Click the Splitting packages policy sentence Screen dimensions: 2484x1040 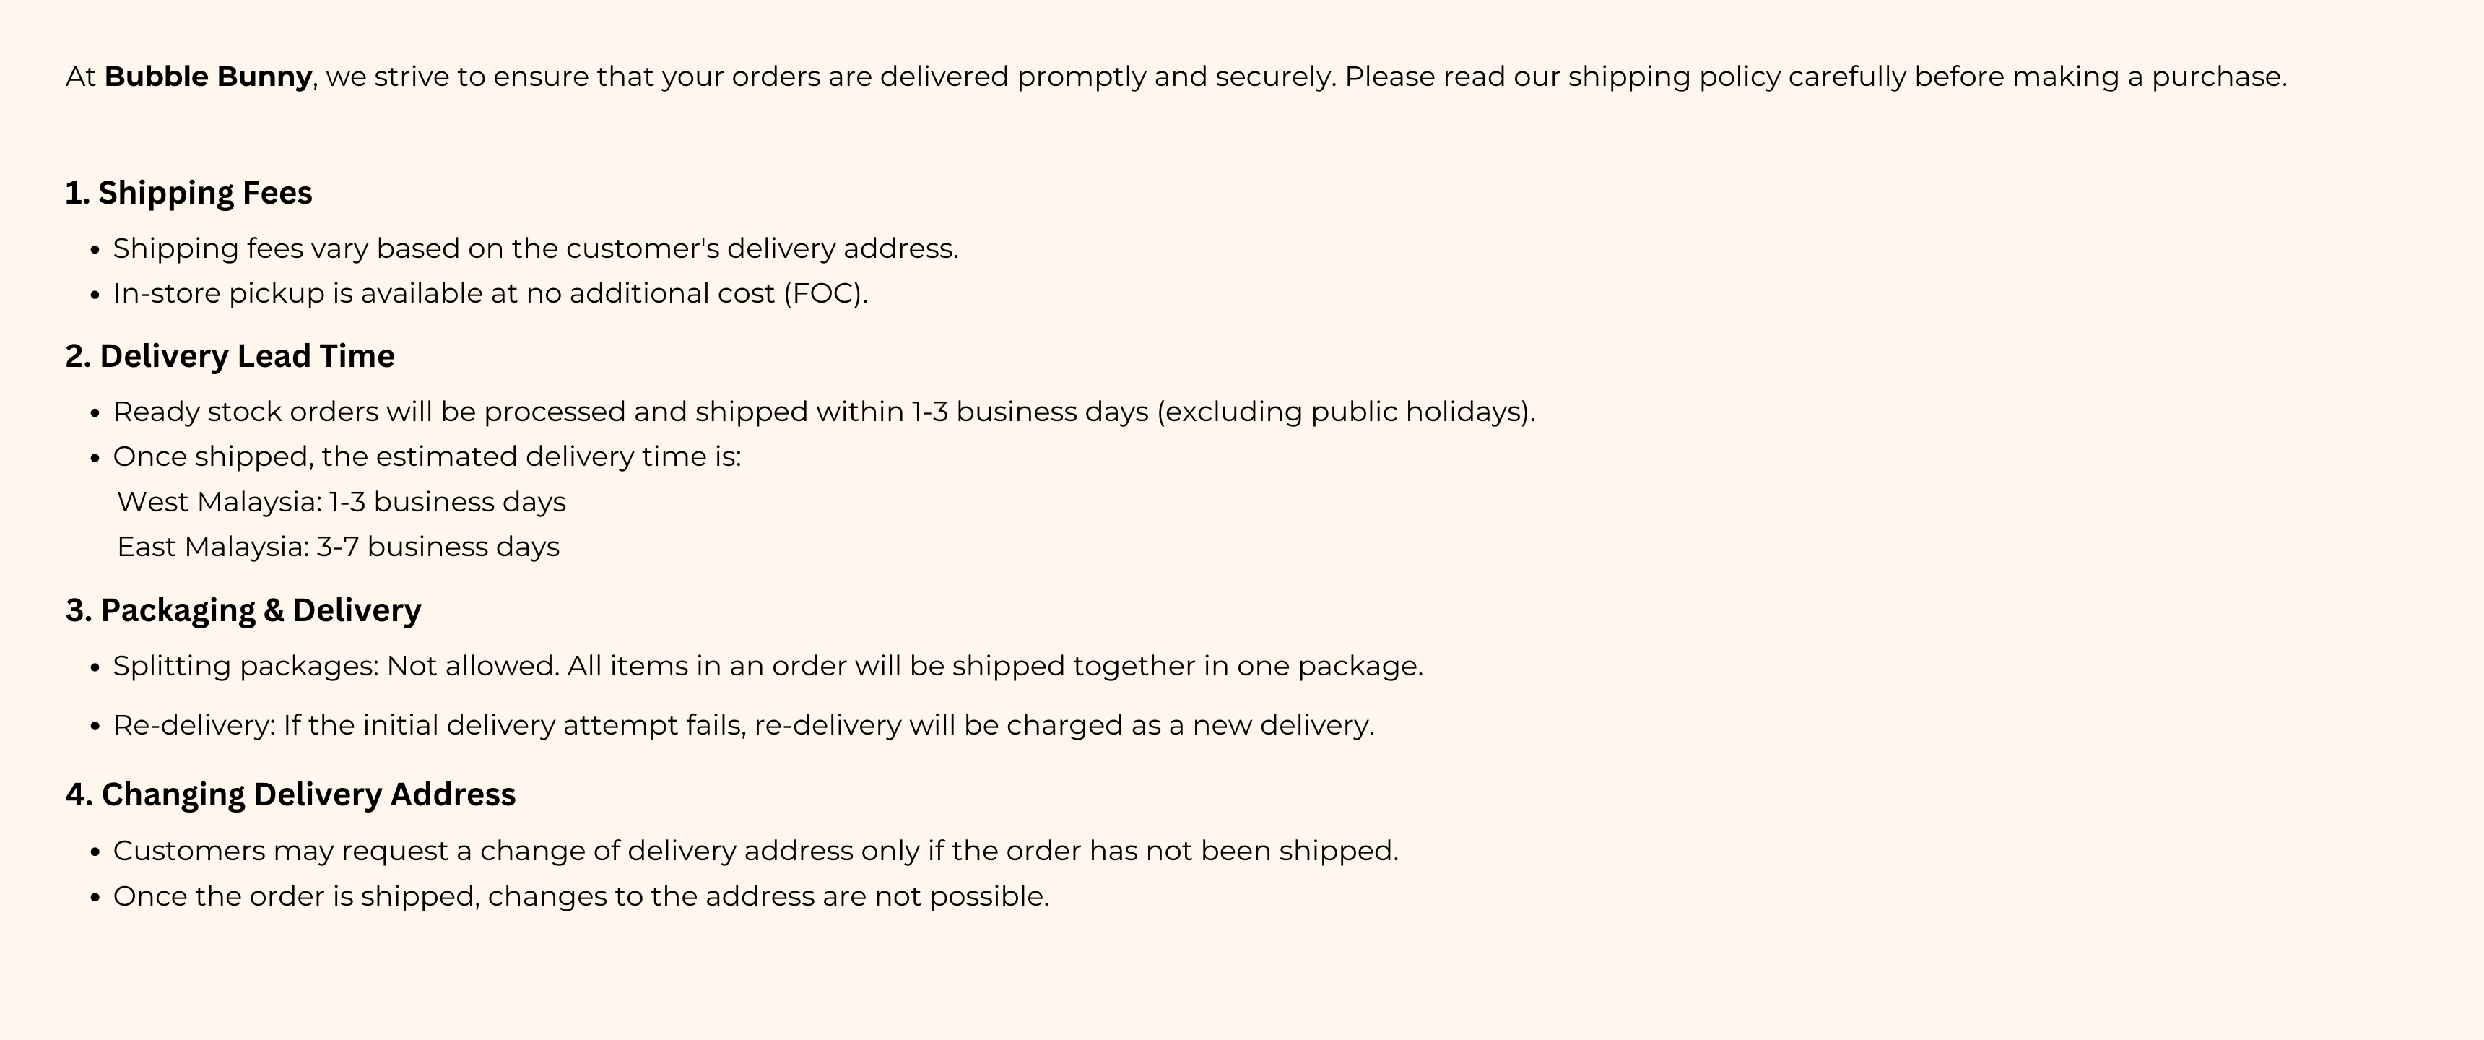[768, 667]
